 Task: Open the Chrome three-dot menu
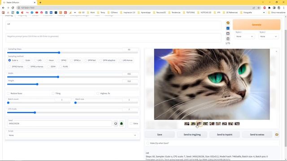tap(284, 8)
